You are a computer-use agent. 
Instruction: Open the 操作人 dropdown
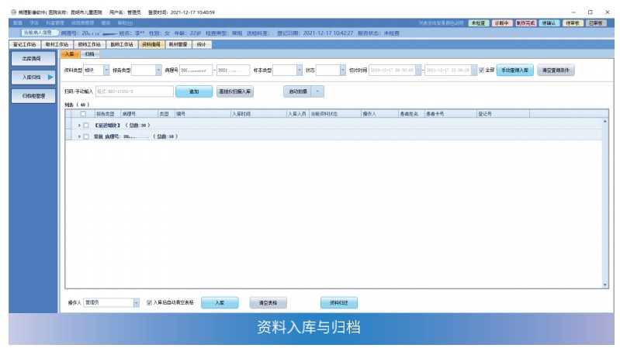[136, 303]
